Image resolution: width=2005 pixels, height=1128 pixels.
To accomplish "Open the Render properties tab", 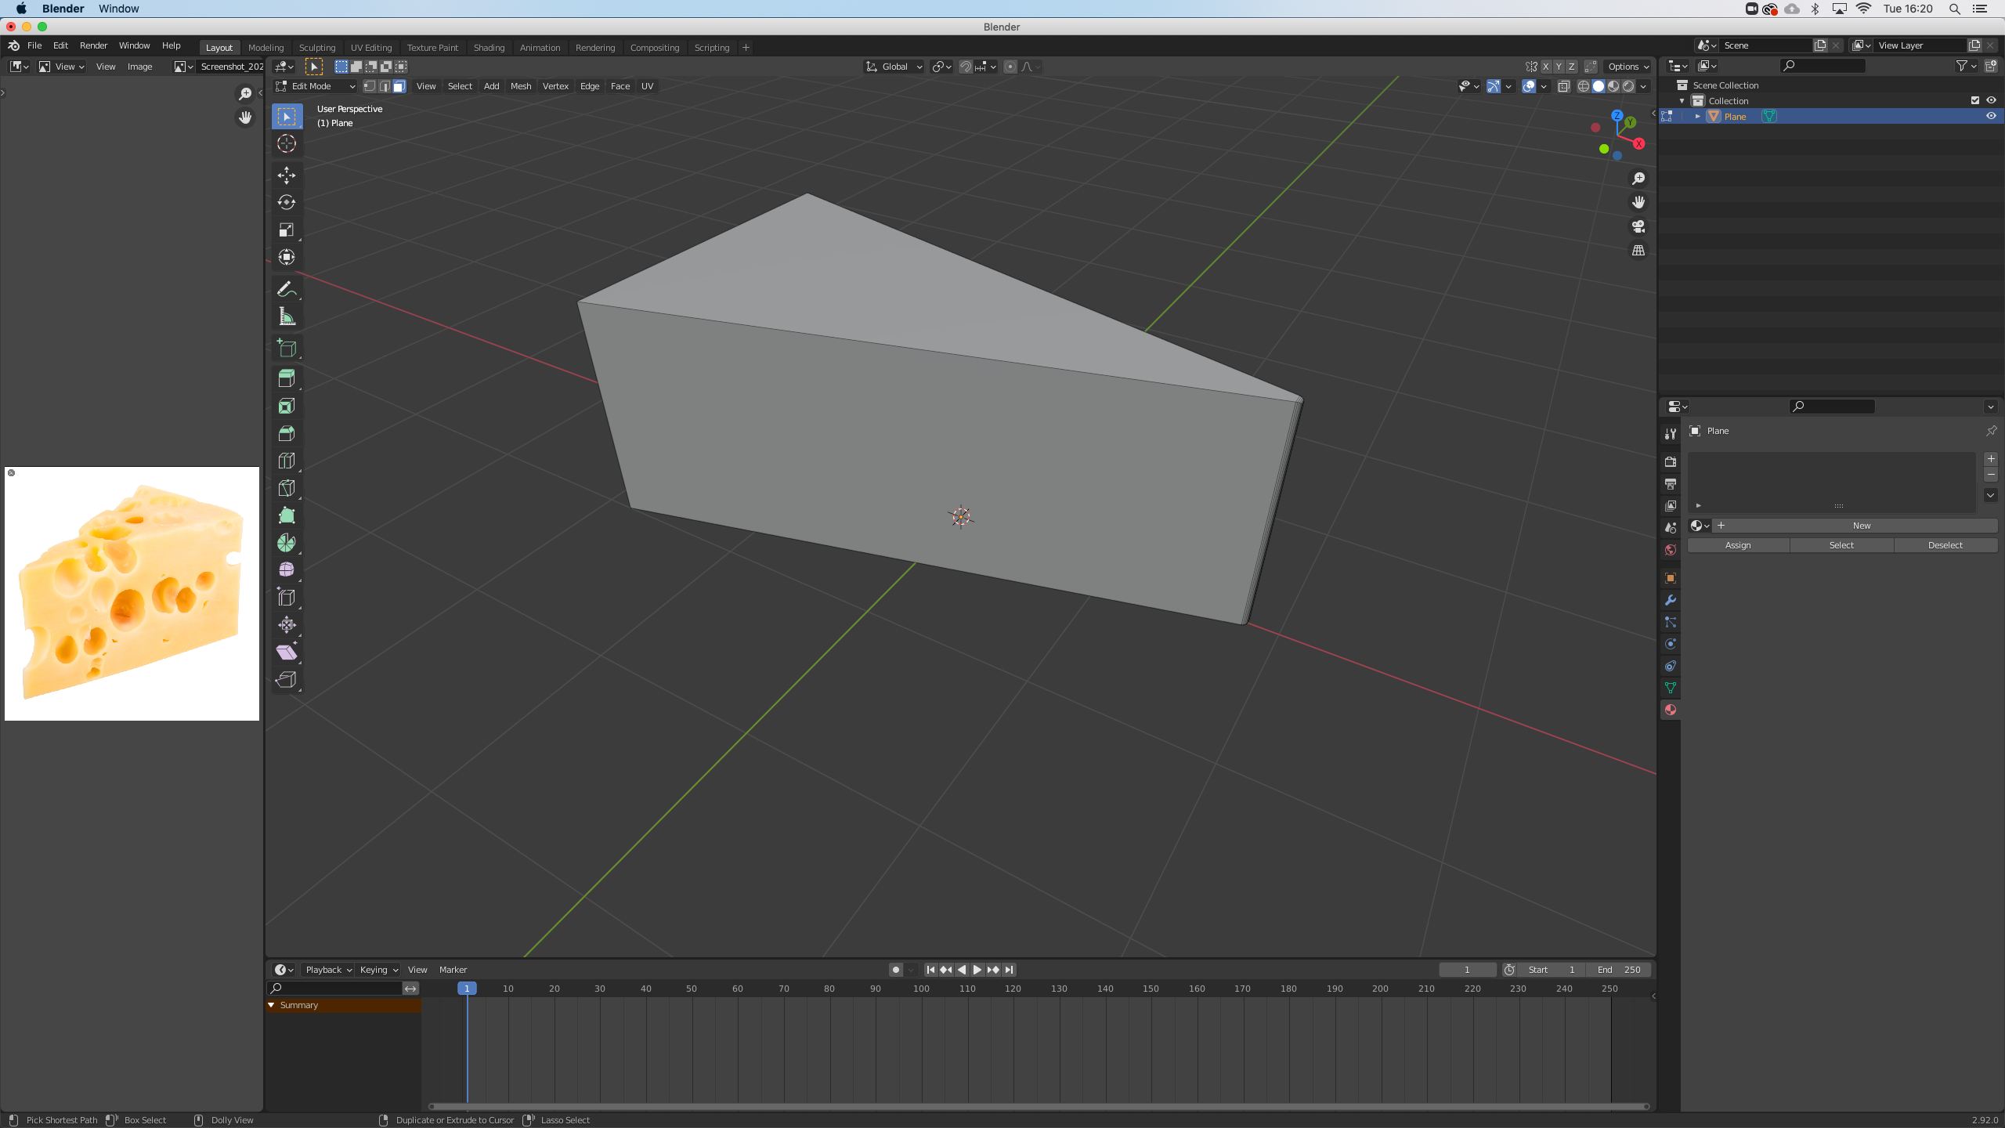I will pos(1671,462).
